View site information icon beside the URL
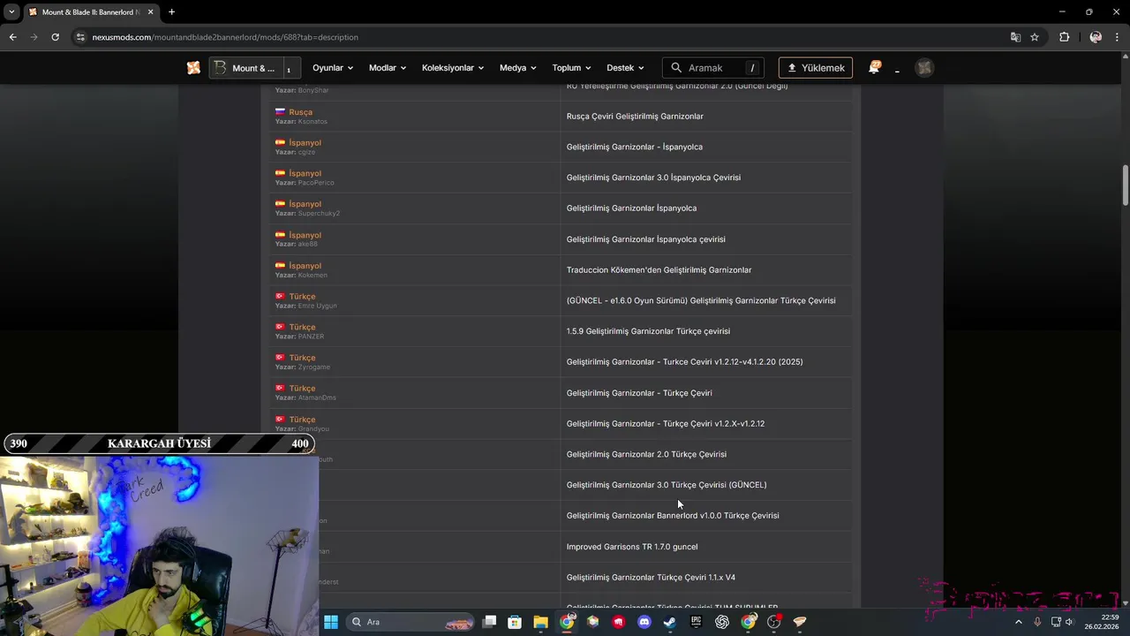 click(80, 37)
